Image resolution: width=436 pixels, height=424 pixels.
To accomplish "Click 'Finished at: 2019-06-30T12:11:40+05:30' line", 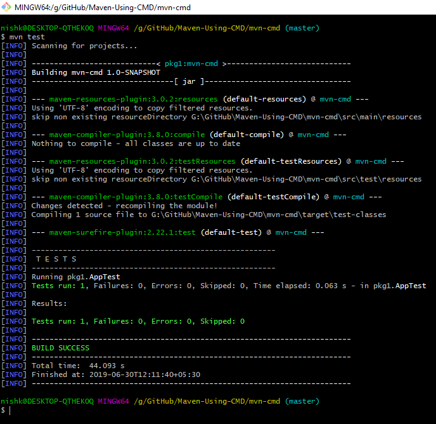I will click(116, 375).
